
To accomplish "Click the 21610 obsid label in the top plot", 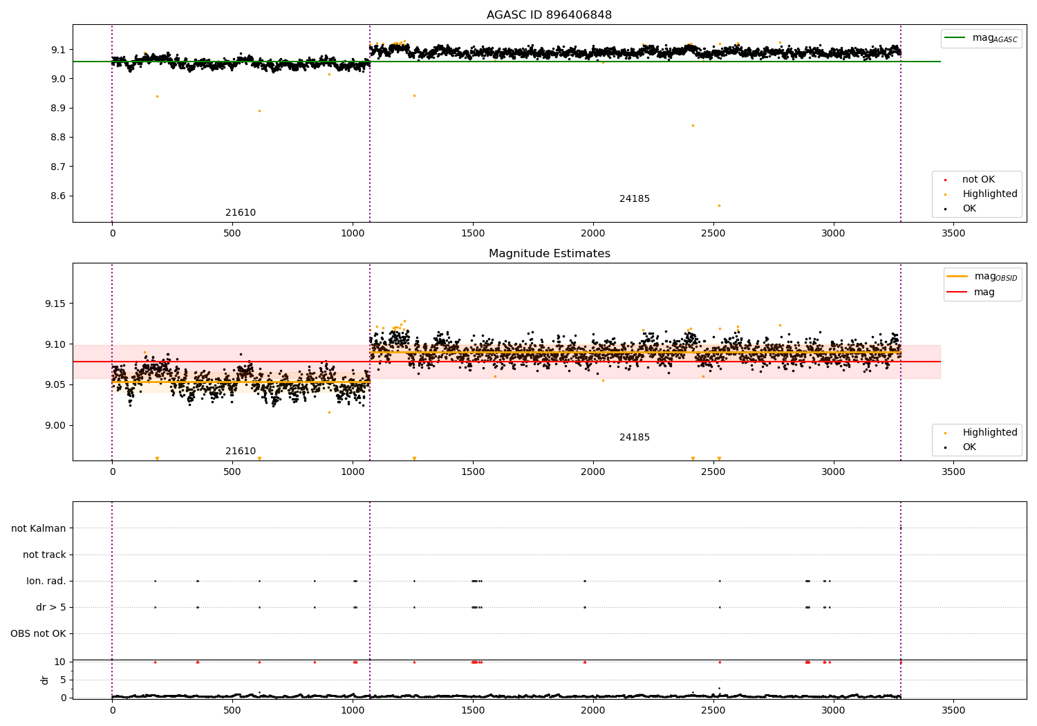I will coord(241,213).
